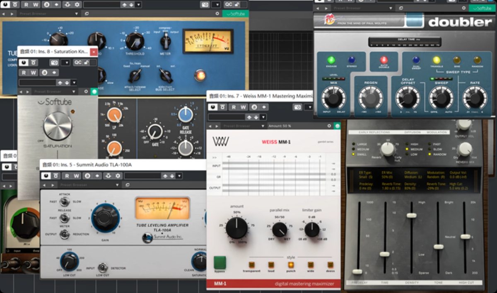Viewport: 497px width, 293px height.
Task: Click window-switch icon in TLA-100A preset bar
Action: click(127, 185)
